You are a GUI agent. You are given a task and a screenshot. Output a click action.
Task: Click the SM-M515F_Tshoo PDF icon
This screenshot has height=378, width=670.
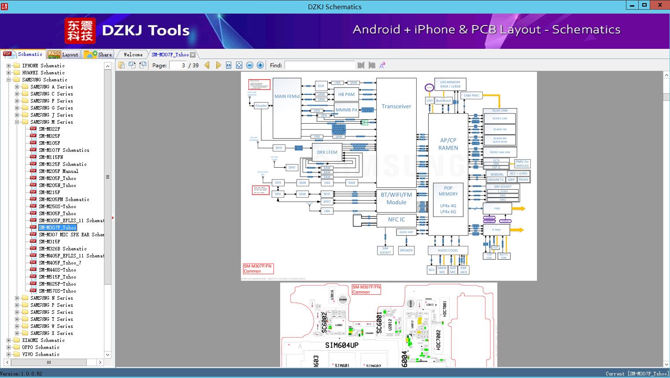(33, 277)
